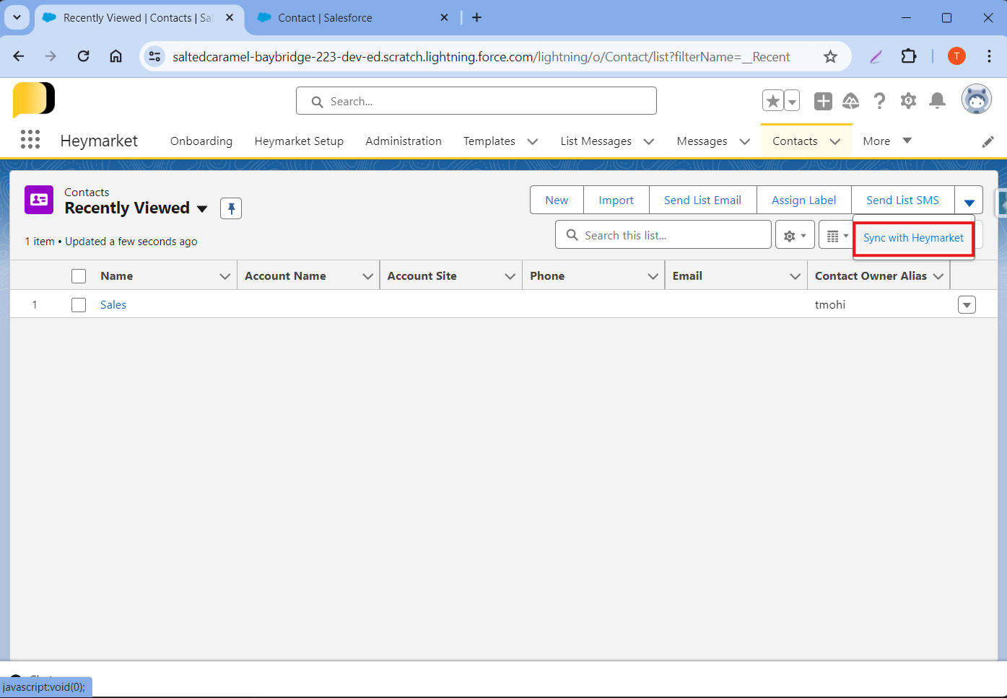
Task: Click the Assign Label button
Action: (x=803, y=200)
